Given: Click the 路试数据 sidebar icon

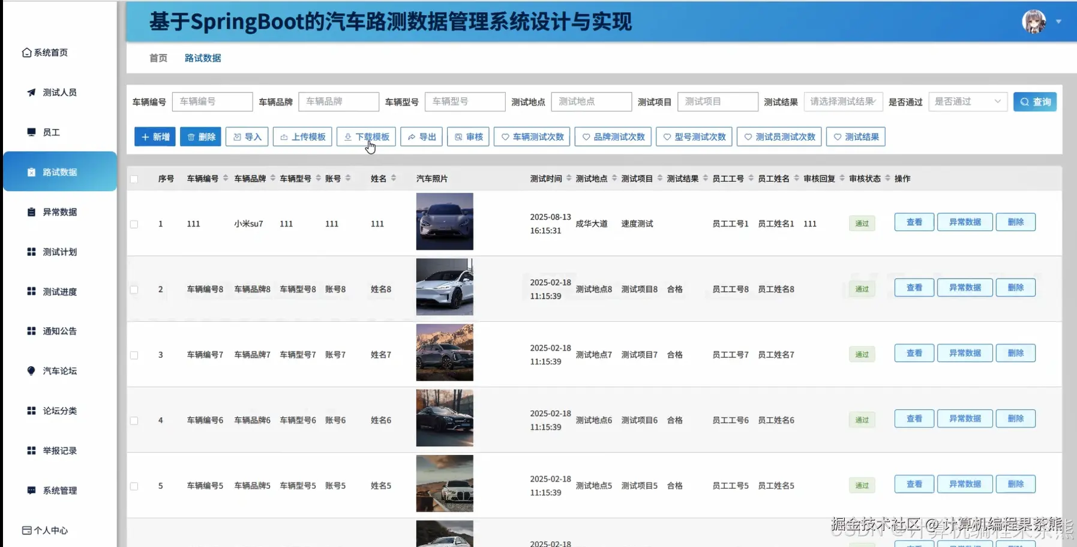Looking at the screenshot, I should coord(31,172).
